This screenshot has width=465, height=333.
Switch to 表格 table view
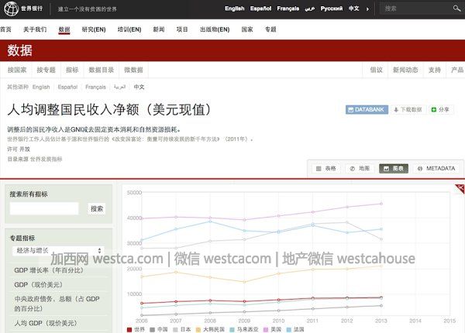(x=326, y=169)
